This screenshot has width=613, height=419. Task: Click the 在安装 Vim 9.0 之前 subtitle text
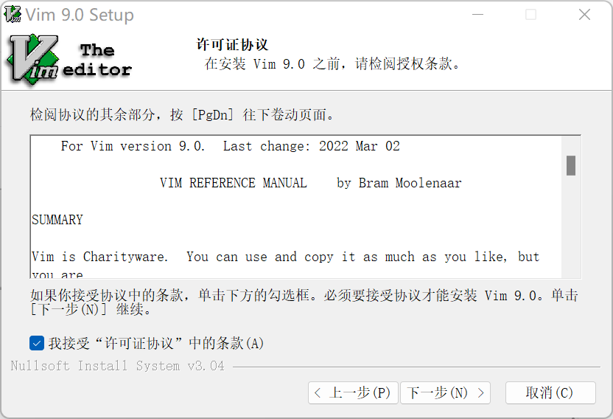pos(333,64)
